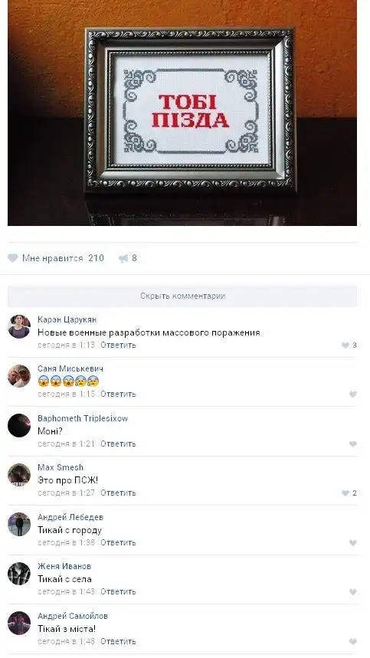The width and height of the screenshot is (370, 658).
Task: Open Андрей Самойлов's profile name
Action: click(x=73, y=616)
